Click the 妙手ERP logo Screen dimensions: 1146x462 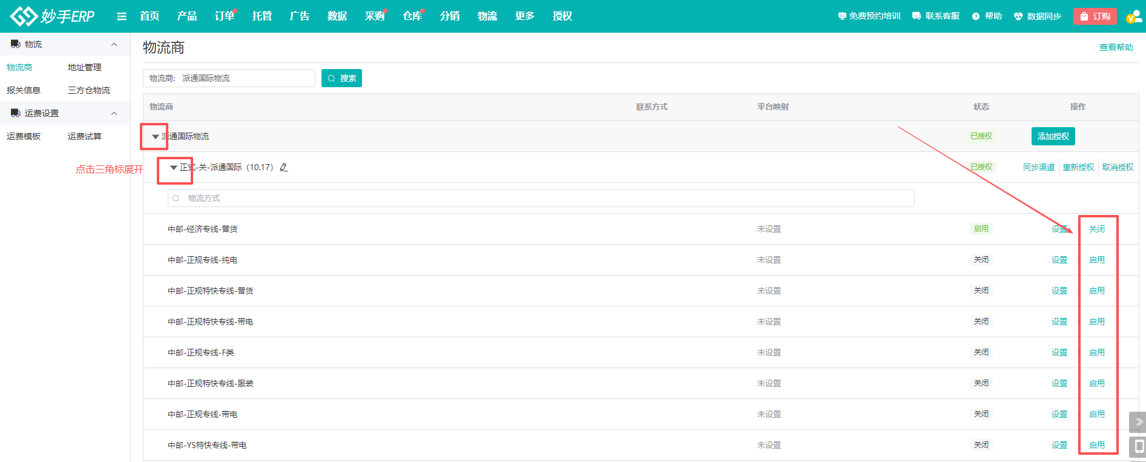pos(53,16)
